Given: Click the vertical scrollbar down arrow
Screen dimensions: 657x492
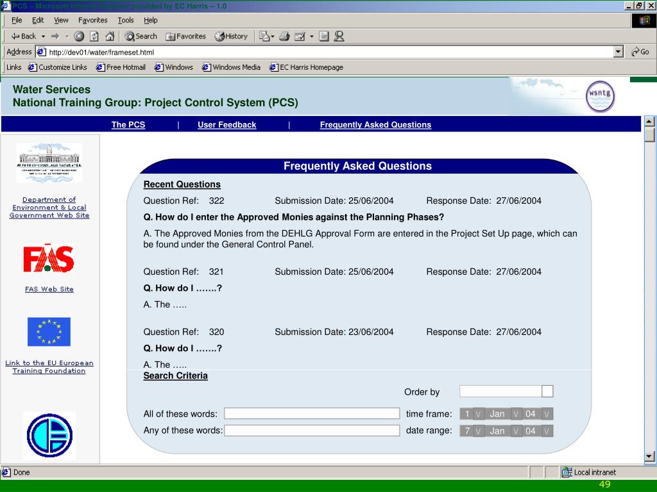Looking at the screenshot, I should (x=649, y=456).
